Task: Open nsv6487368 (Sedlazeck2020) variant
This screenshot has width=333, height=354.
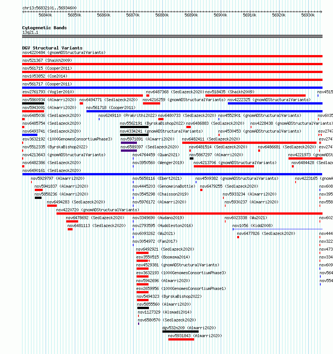Action: tap(175, 92)
